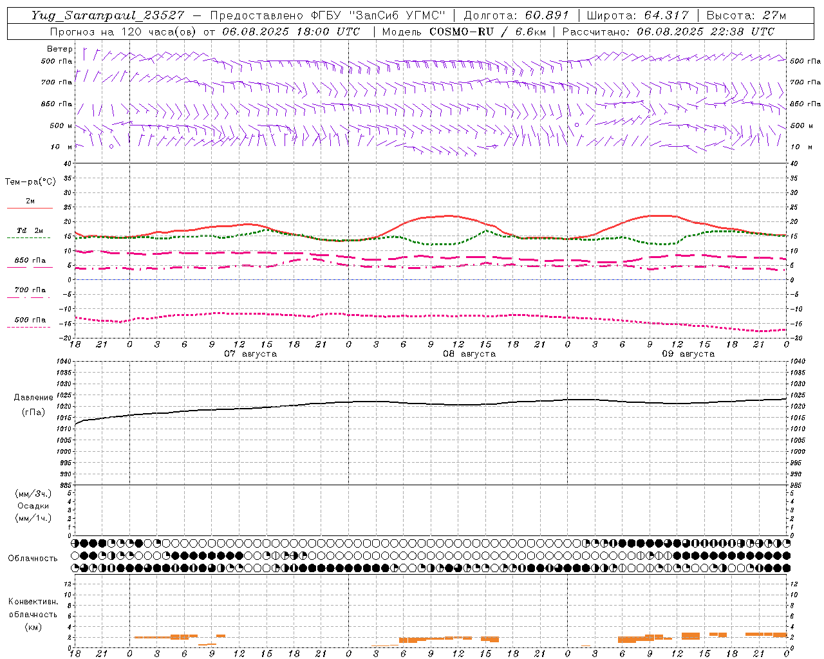This screenshot has height=659, width=824.
Task: Click the 40 value at the top of the left temperature axis
Action: pyautogui.click(x=68, y=163)
